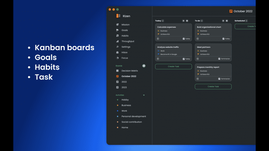Add task via To do column plus icon
Screen dimensions: 269x151
223,21
